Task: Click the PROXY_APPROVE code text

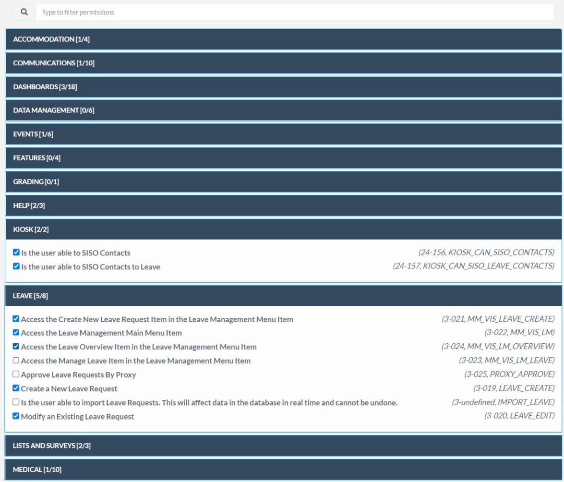Action: [509, 374]
